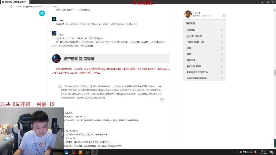Select the open article browser tab

coord(15,2)
